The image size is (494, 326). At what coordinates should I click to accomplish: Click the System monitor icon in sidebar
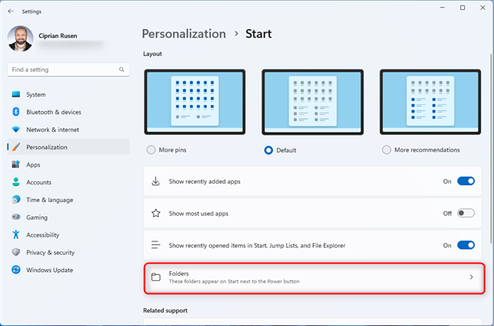pos(16,94)
